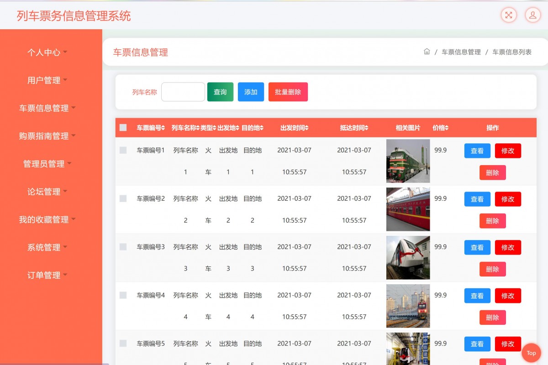Sort by 列车名称 column header
This screenshot has height=365, width=548.
[x=185, y=128]
